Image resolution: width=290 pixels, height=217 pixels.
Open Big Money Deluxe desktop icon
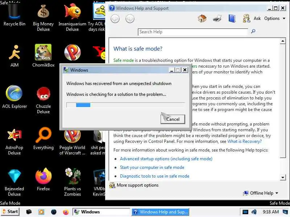43,18
